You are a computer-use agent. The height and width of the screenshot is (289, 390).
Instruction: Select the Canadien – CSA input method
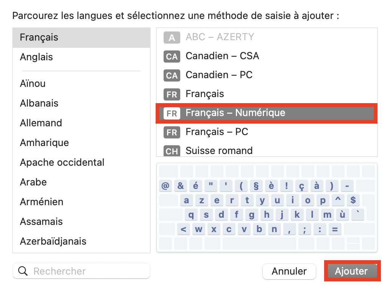coord(222,56)
